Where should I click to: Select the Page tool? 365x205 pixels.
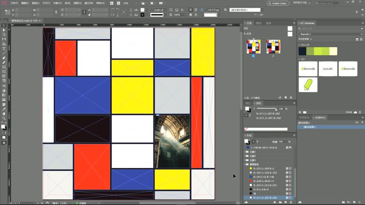(x=4, y=34)
